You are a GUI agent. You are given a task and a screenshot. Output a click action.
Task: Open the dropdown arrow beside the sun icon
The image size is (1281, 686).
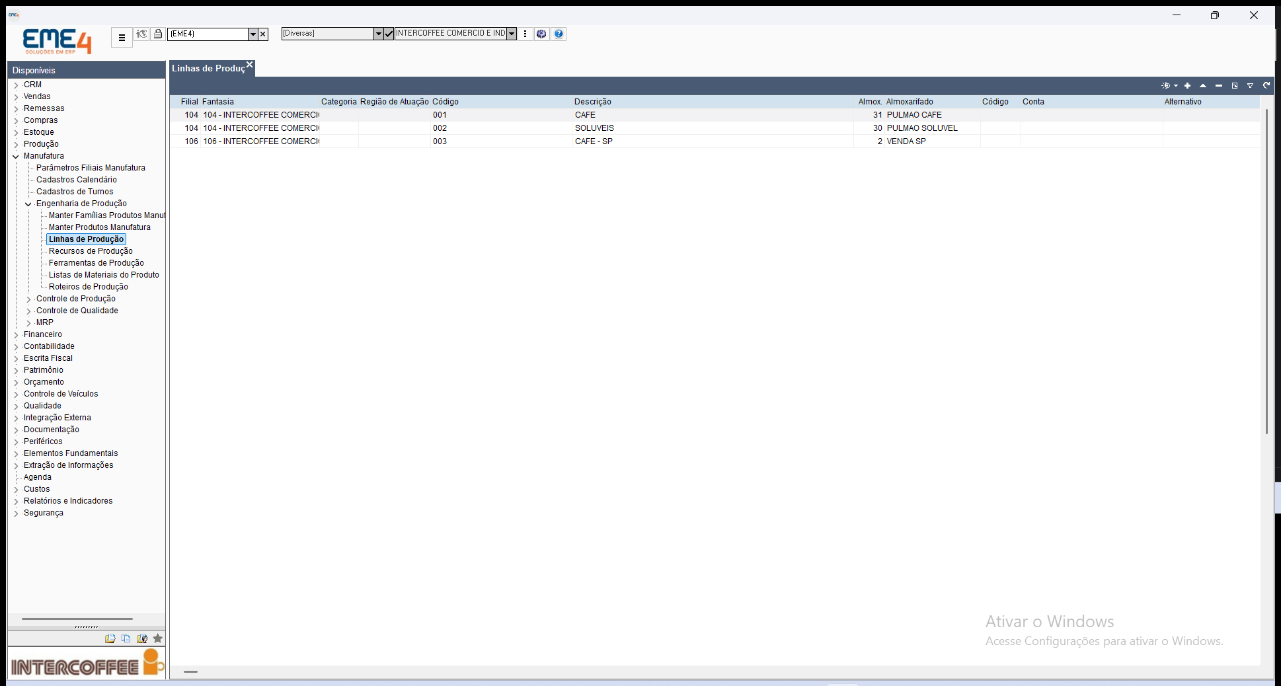[1176, 85]
